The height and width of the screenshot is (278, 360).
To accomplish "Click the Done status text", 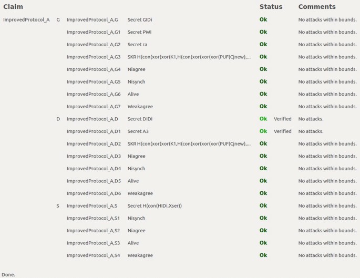I will [8, 274].
